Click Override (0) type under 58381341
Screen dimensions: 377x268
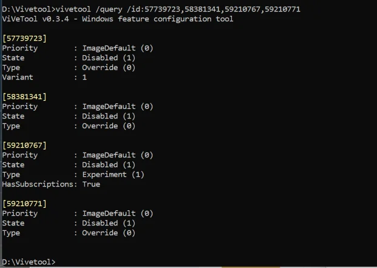pyautogui.click(x=109, y=126)
